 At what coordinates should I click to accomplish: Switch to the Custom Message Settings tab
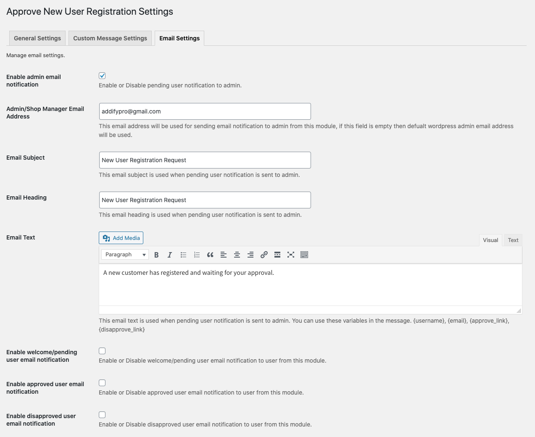coord(110,38)
